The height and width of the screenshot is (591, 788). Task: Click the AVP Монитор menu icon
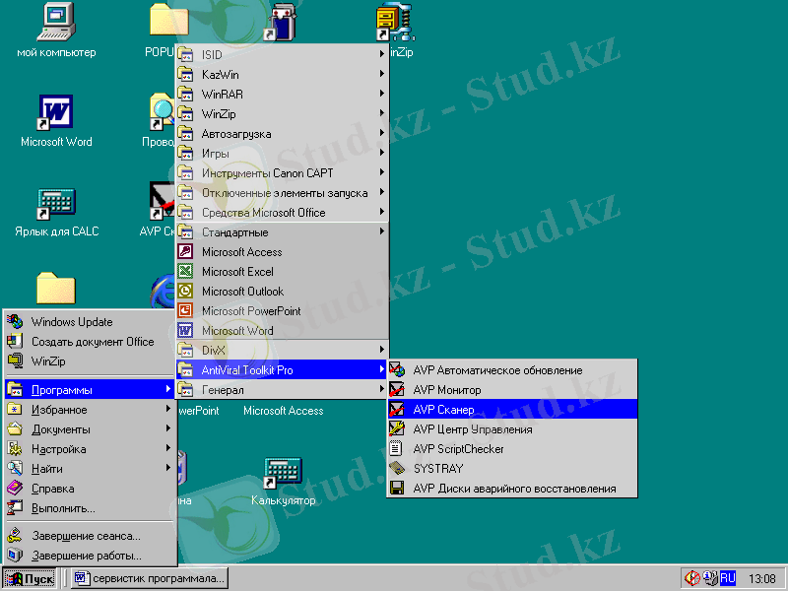point(397,389)
